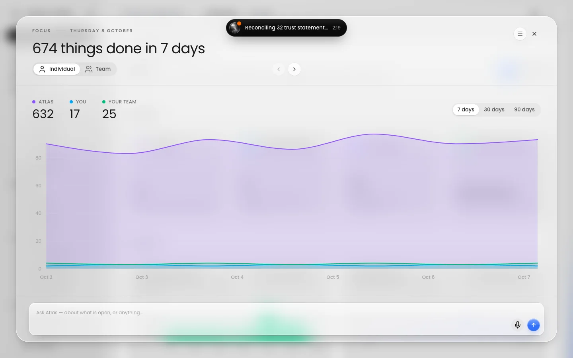Click the 60 y-axis label
The image size is (573, 358).
tap(38, 186)
